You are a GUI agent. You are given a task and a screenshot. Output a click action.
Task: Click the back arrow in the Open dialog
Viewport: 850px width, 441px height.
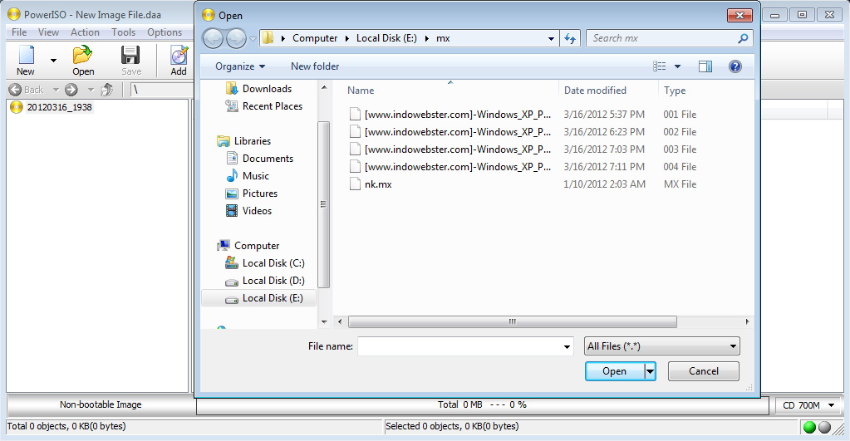coord(213,38)
